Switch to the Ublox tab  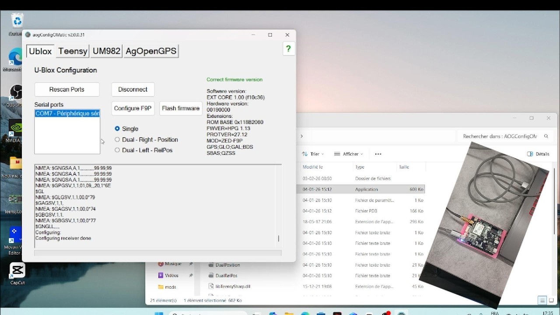click(x=40, y=51)
